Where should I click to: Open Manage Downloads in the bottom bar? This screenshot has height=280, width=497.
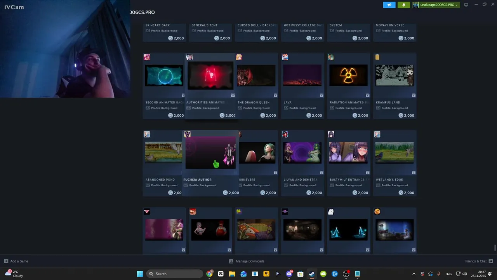tap(247, 261)
